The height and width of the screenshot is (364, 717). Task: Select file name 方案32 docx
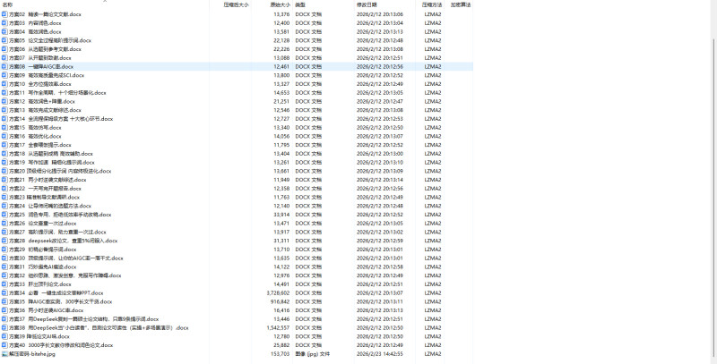click(65, 275)
